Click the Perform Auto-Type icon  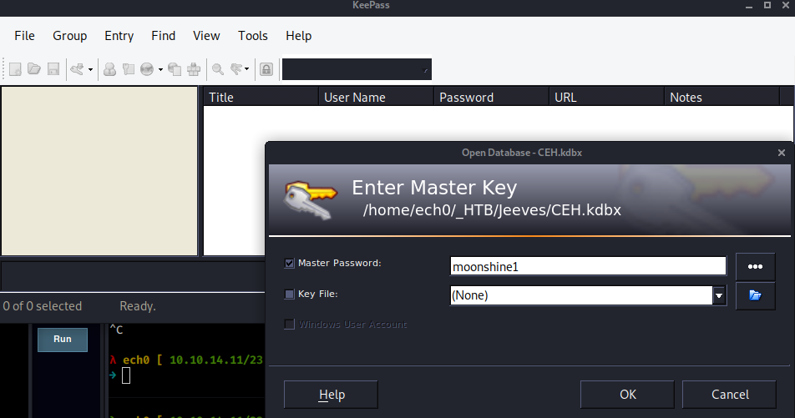click(194, 69)
